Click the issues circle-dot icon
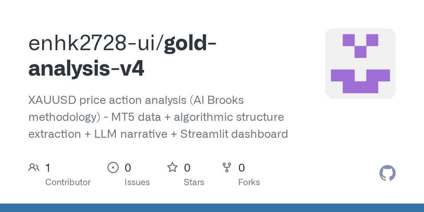The height and width of the screenshot is (212, 424). [x=113, y=167]
